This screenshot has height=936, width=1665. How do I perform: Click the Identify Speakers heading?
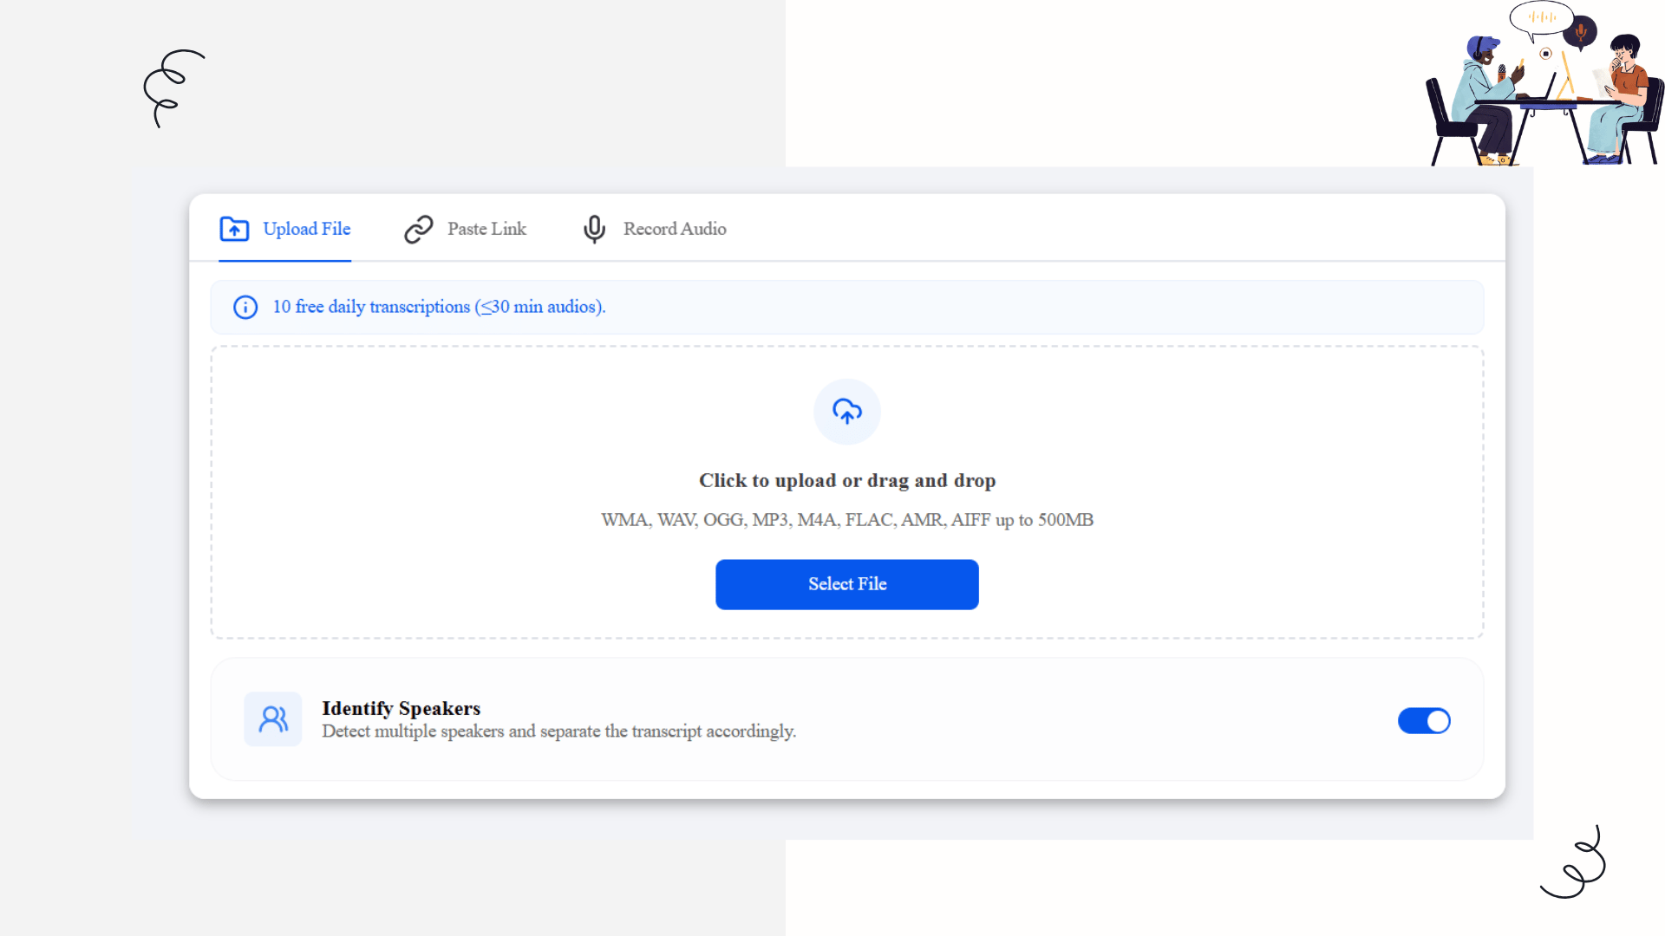coord(401,708)
